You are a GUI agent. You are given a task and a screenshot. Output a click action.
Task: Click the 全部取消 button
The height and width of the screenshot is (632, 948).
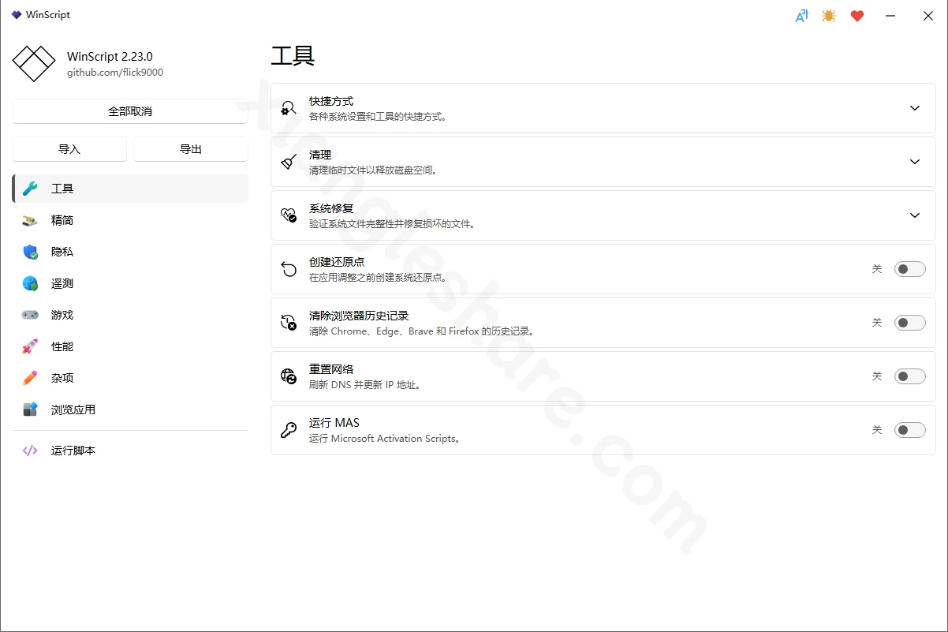pos(130,111)
